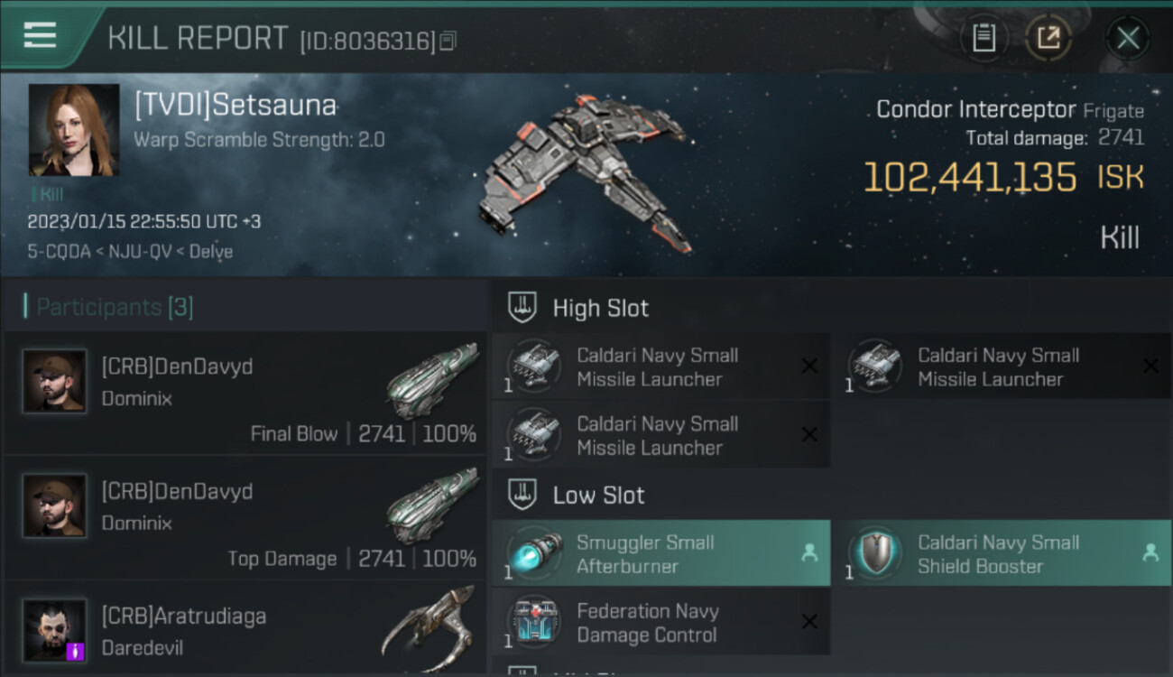Open the 5-CQDA system location link

point(59,252)
